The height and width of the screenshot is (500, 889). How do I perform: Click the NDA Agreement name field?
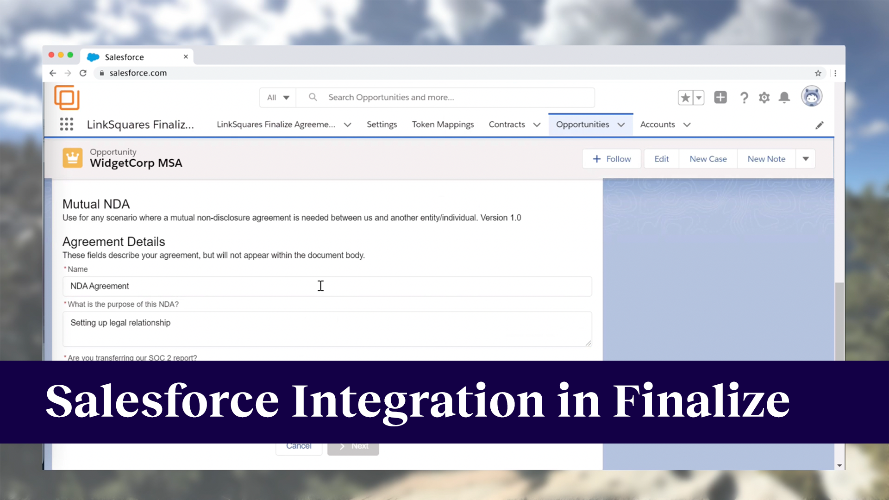tap(327, 286)
